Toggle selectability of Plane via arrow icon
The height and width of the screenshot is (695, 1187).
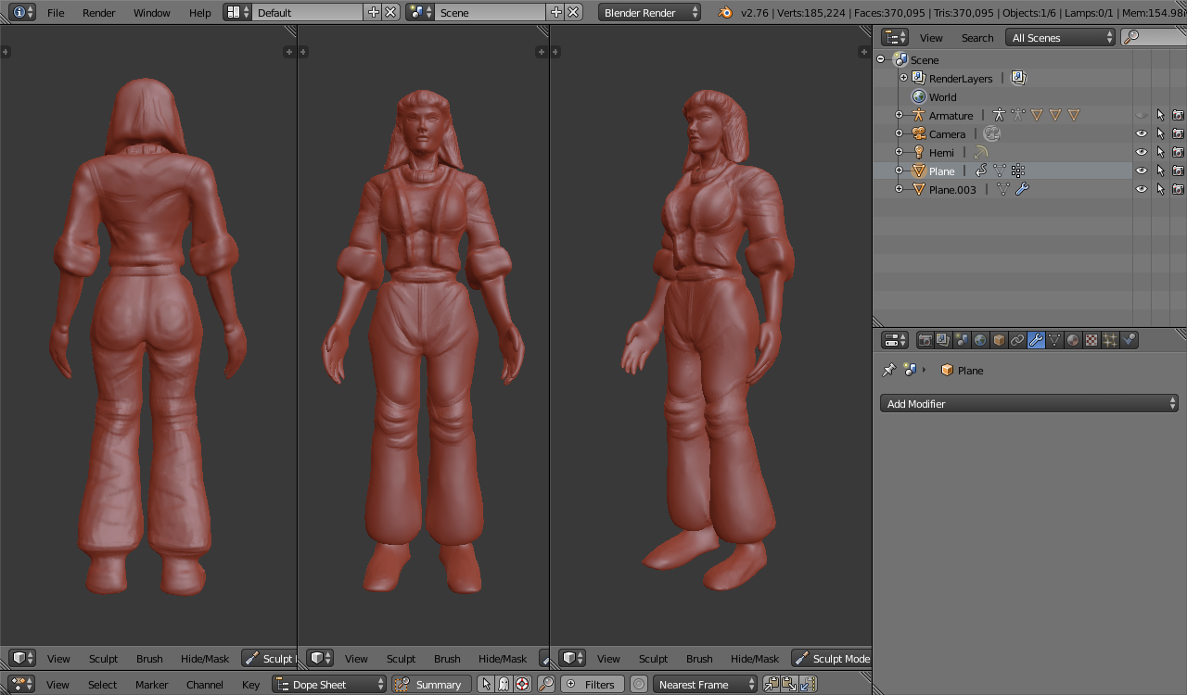1160,171
